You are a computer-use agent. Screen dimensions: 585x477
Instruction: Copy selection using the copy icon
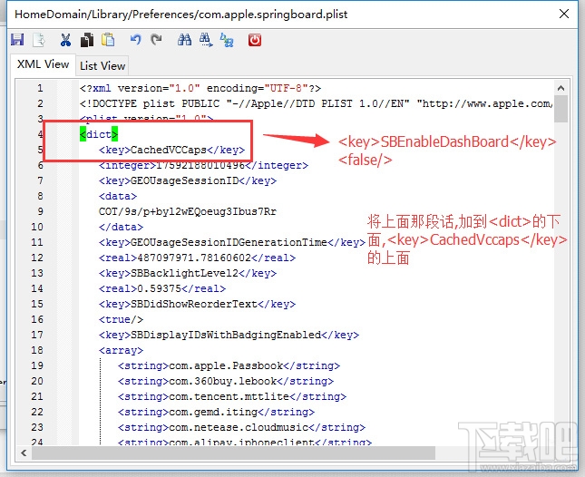coord(87,40)
